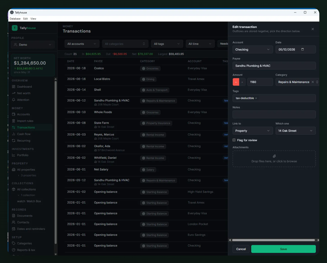Screen dimensions: 327x263
Task: Click the attachments drop files area
Action: (x=274, y=159)
